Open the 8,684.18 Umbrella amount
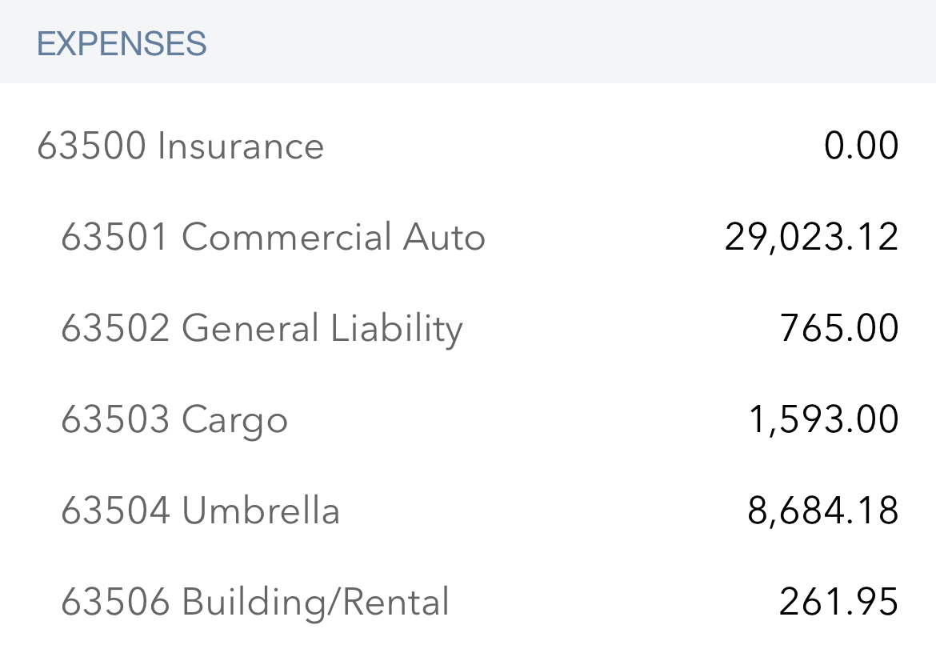 (x=823, y=511)
